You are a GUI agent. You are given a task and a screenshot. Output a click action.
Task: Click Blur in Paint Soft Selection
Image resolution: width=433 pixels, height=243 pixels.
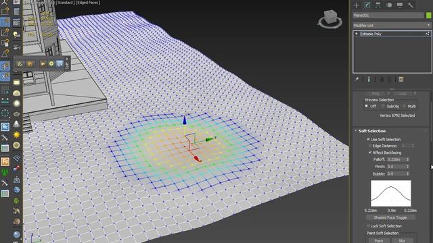tap(402, 240)
